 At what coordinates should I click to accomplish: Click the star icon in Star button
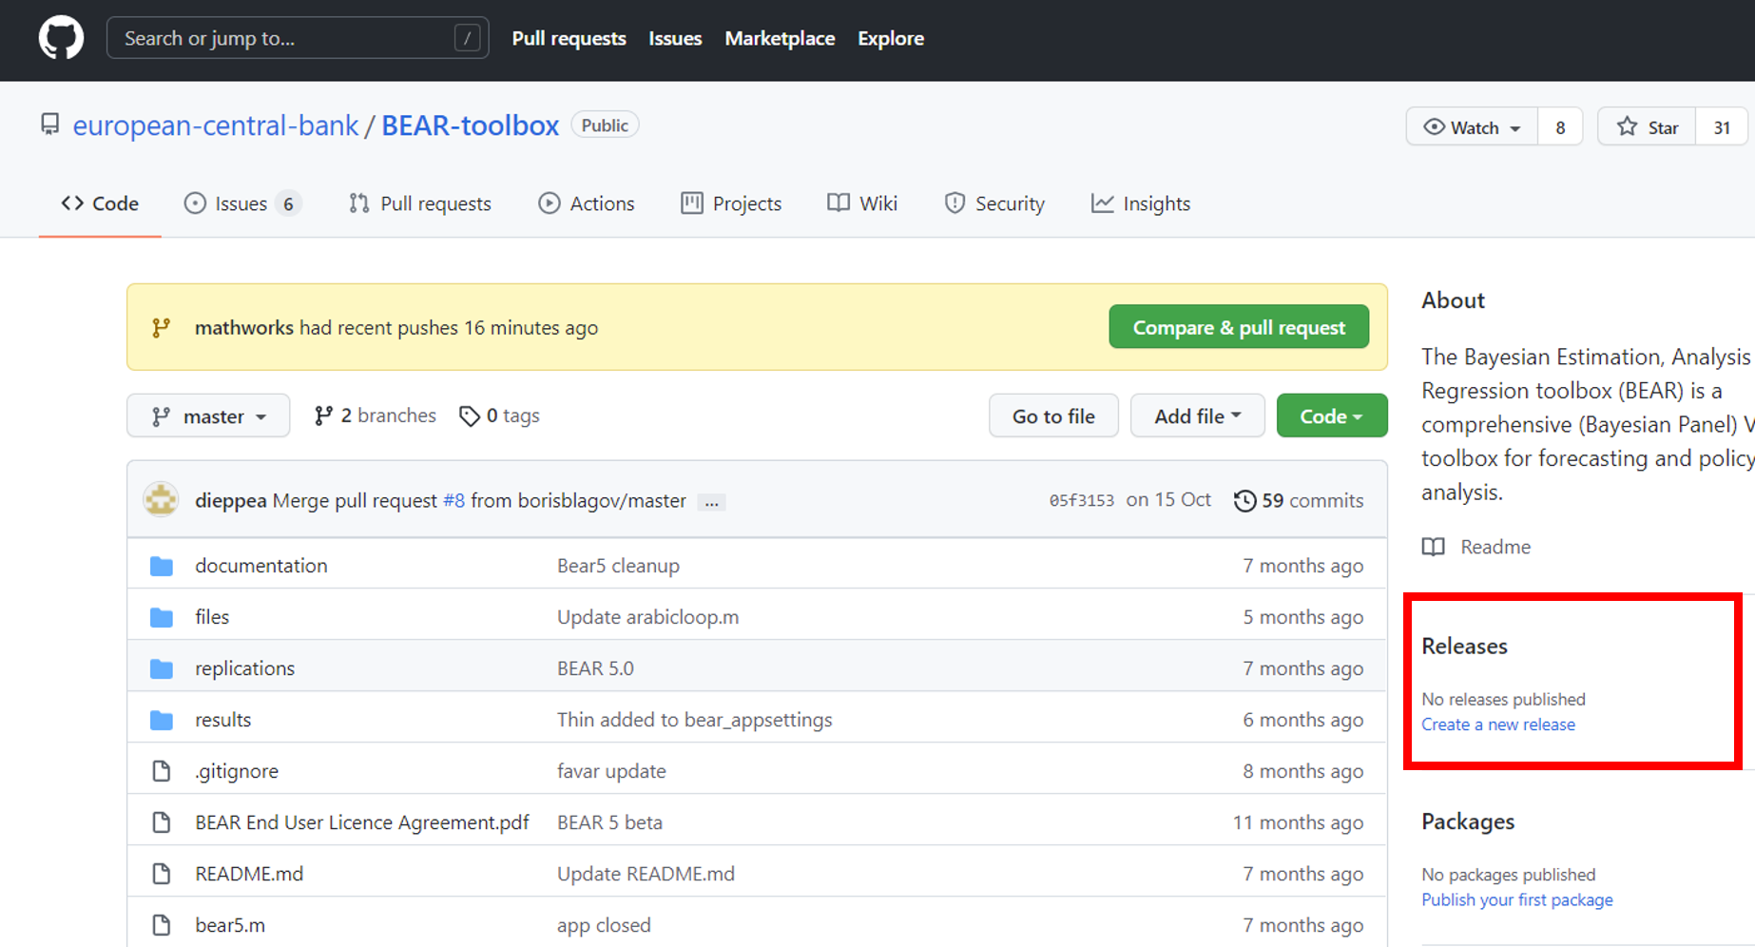[x=1627, y=126]
